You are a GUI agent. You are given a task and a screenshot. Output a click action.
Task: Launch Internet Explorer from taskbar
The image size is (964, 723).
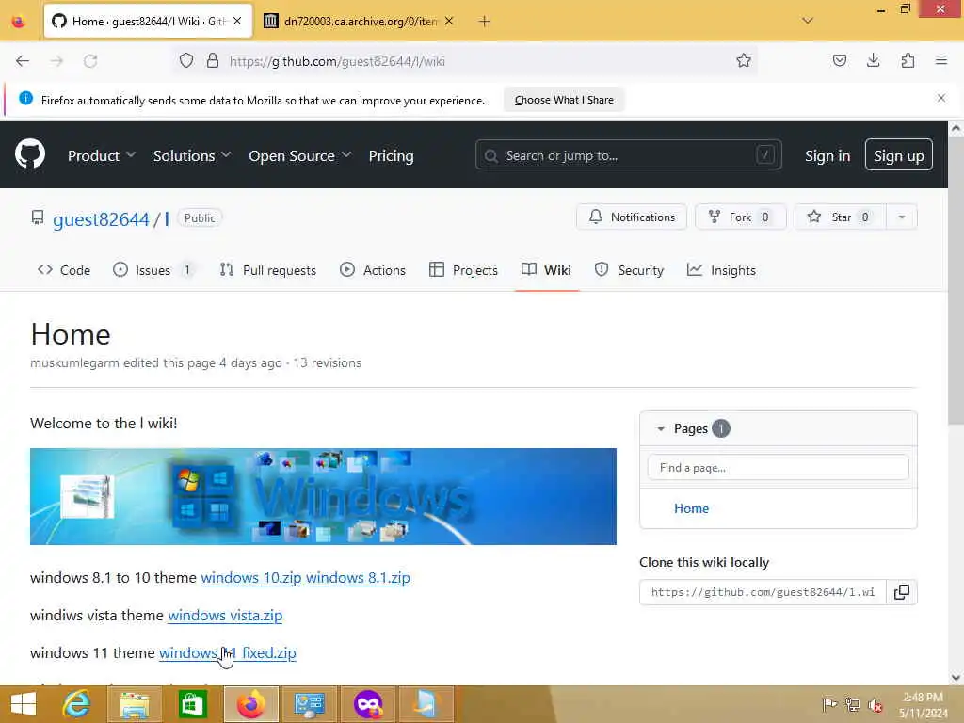76,704
